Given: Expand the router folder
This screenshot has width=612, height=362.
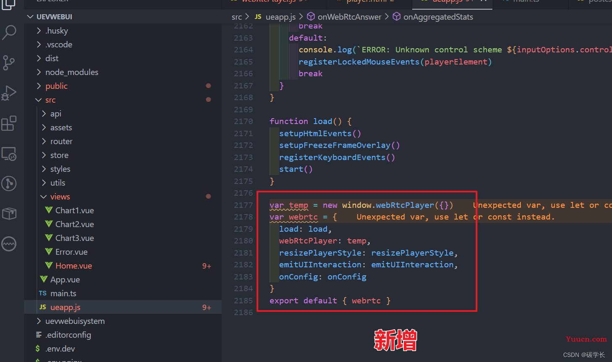Looking at the screenshot, I should pos(44,141).
